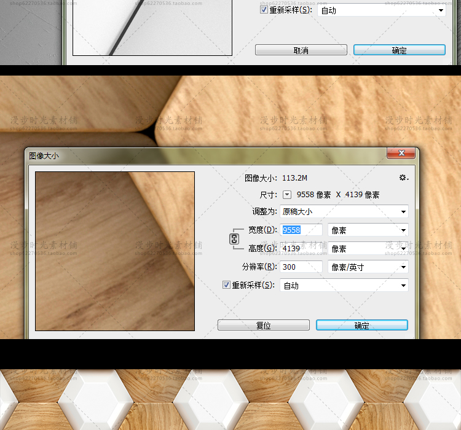Screen dimensions: 461x430
Task: Toggle 重新采样 checkbox in the upper dialog
Action: (264, 10)
